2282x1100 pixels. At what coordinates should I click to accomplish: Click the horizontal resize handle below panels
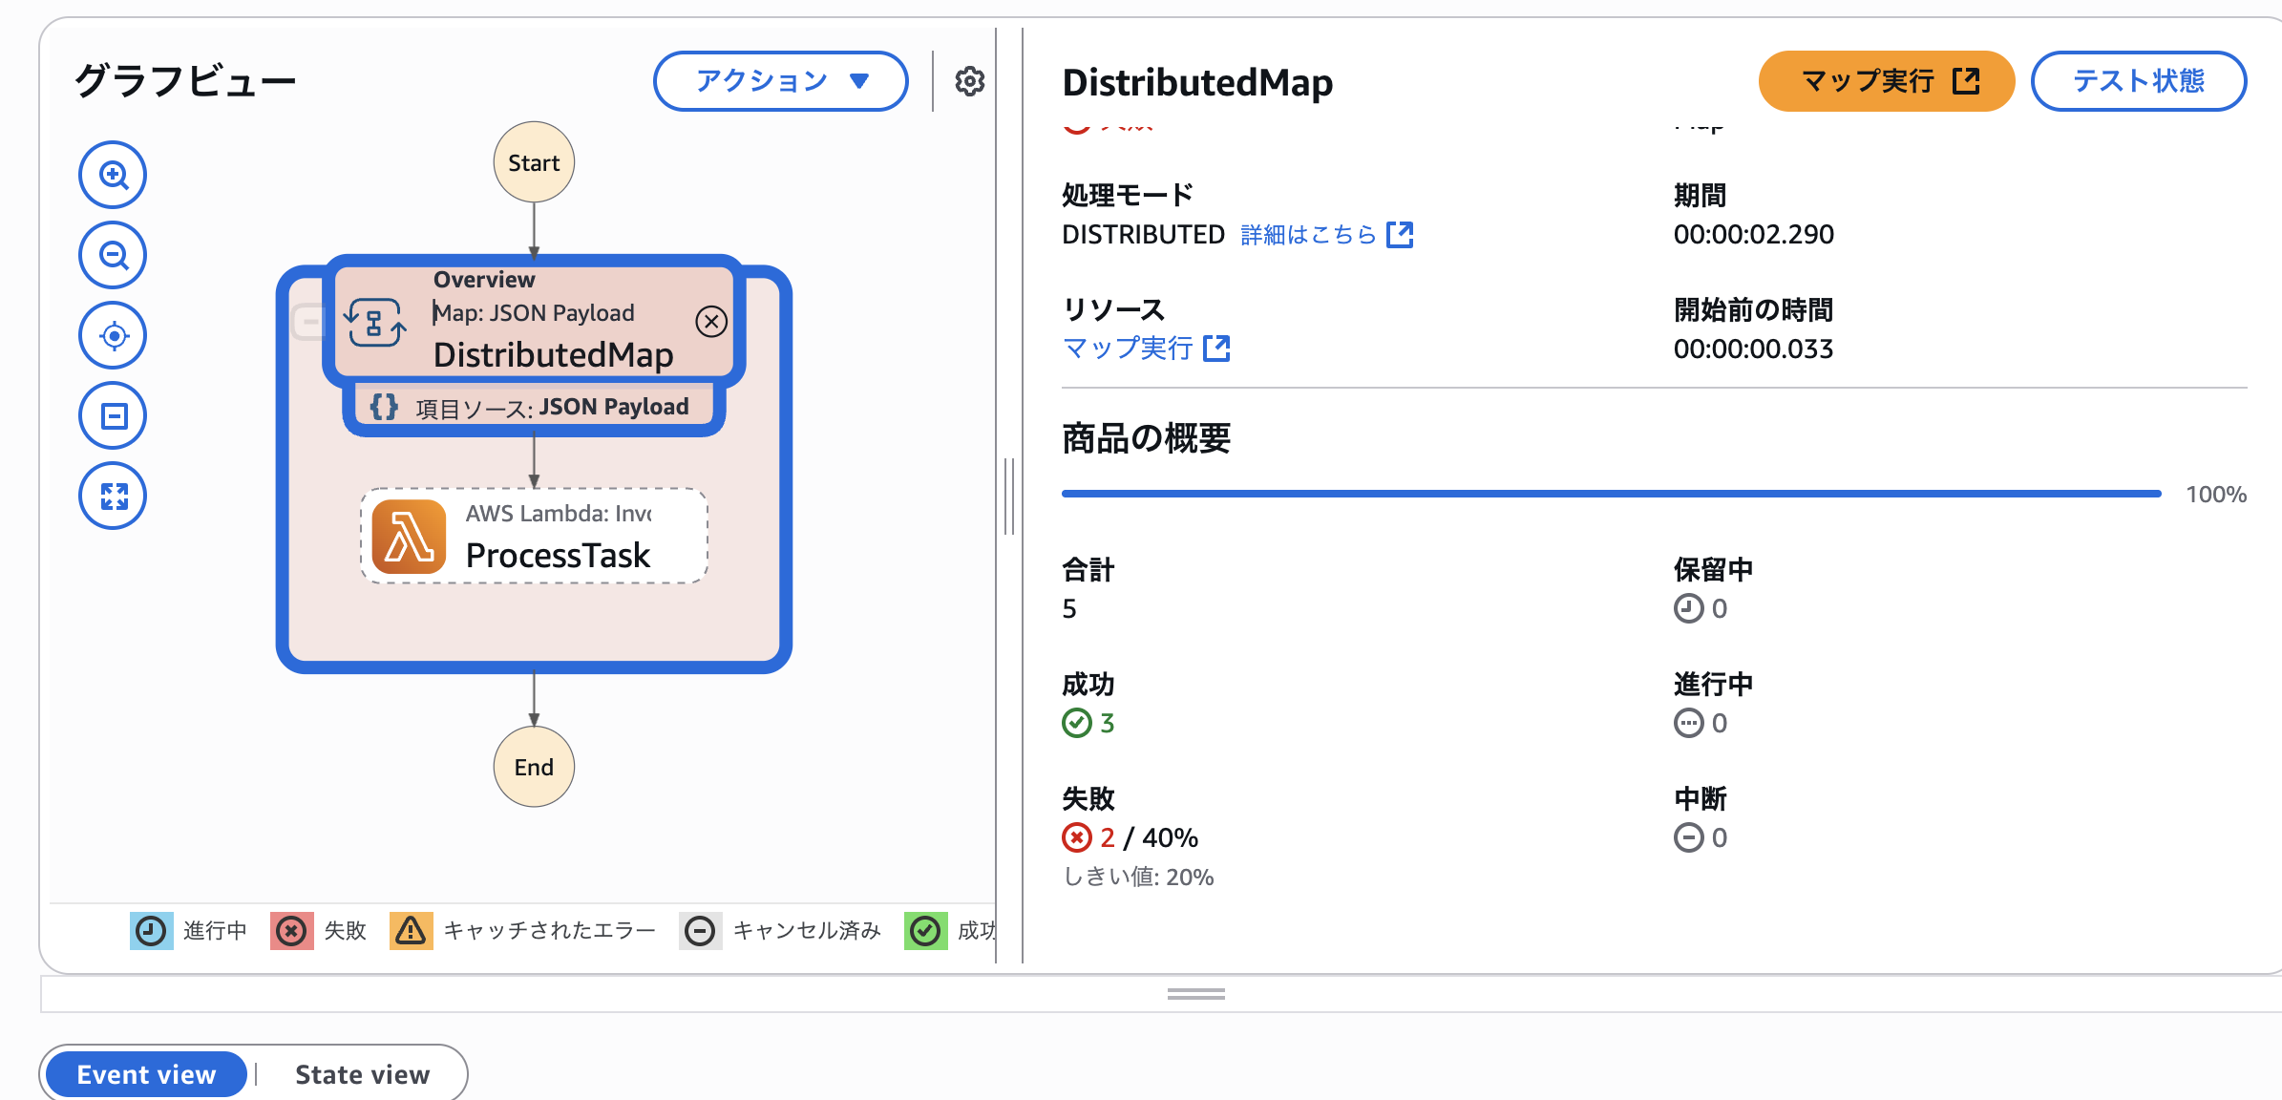(1195, 994)
